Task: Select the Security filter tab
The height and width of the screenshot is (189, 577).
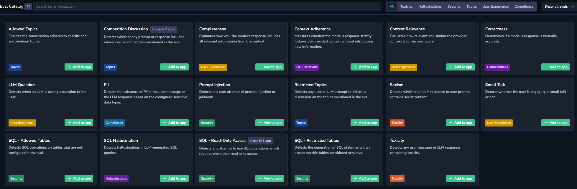Action: point(454,6)
